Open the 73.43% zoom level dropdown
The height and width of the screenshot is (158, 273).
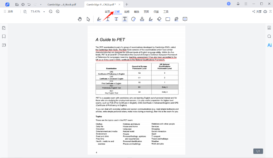point(44,12)
